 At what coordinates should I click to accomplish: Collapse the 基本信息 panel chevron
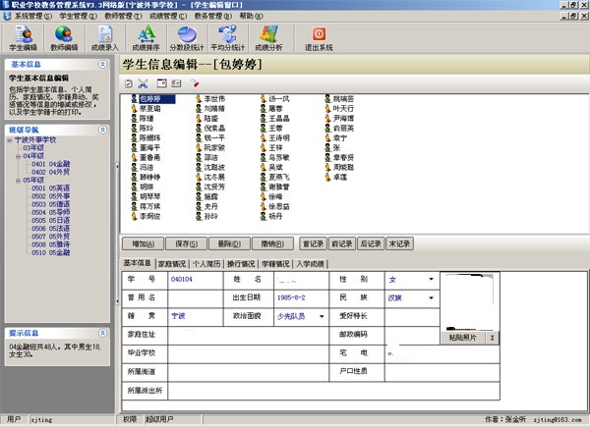click(x=102, y=64)
